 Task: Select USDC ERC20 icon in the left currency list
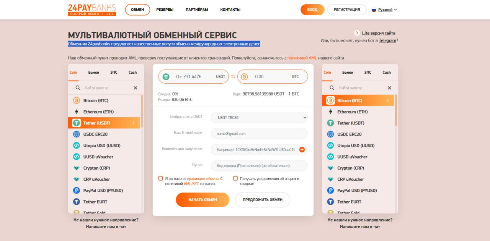click(76, 134)
